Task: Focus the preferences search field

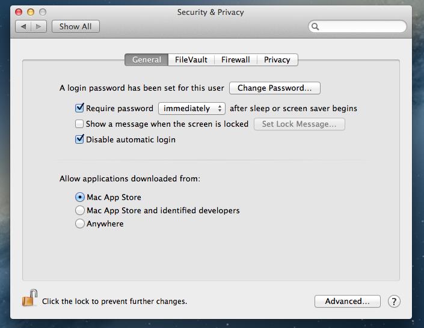Action: [x=357, y=26]
